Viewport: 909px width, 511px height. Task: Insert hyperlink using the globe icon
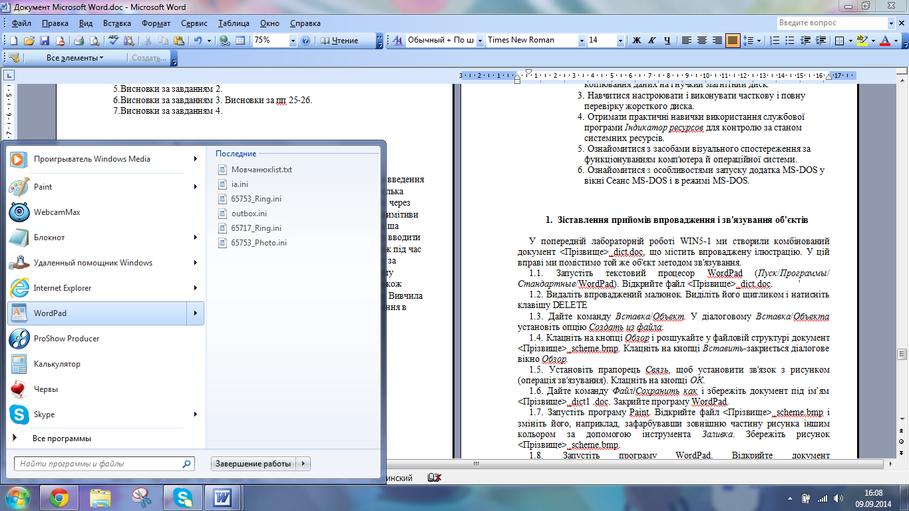[225, 41]
